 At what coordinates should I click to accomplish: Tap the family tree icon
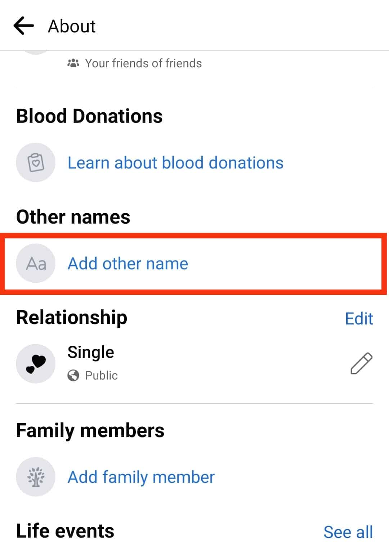tap(36, 477)
